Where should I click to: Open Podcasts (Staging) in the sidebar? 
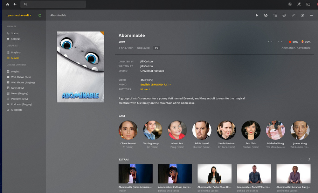point(19,104)
